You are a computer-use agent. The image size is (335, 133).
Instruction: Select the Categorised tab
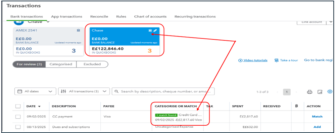click(x=61, y=64)
